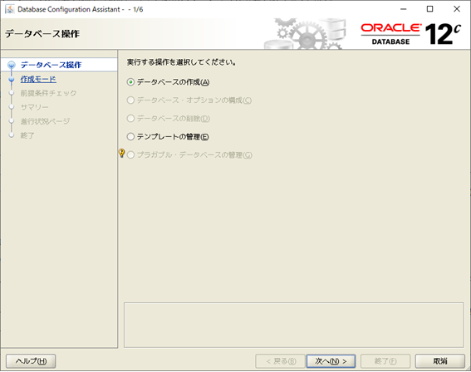471x372 pixels.
Task: Select テンプレートの管理(E) radio button
Action: [x=130, y=137]
